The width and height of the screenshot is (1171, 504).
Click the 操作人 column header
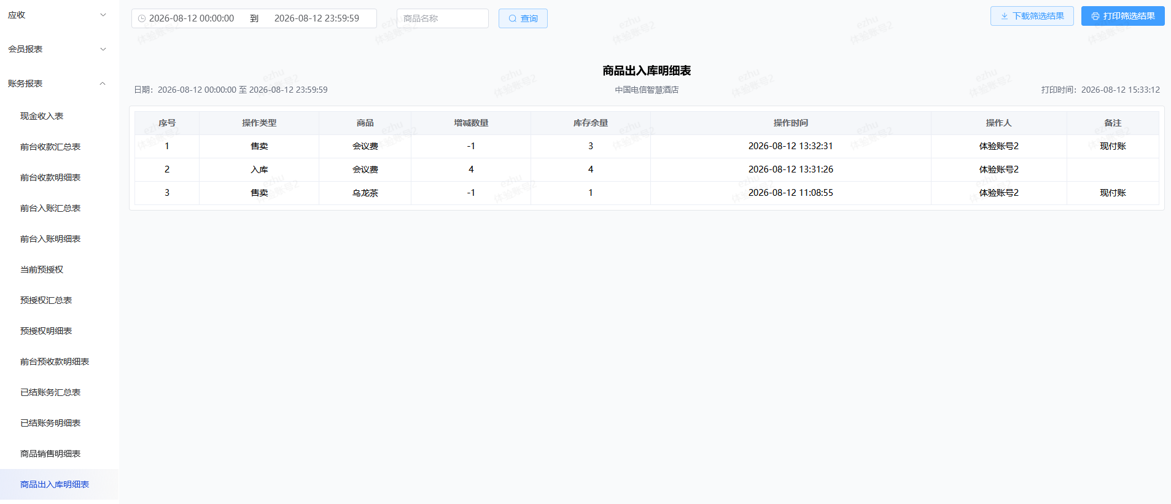[999, 123]
